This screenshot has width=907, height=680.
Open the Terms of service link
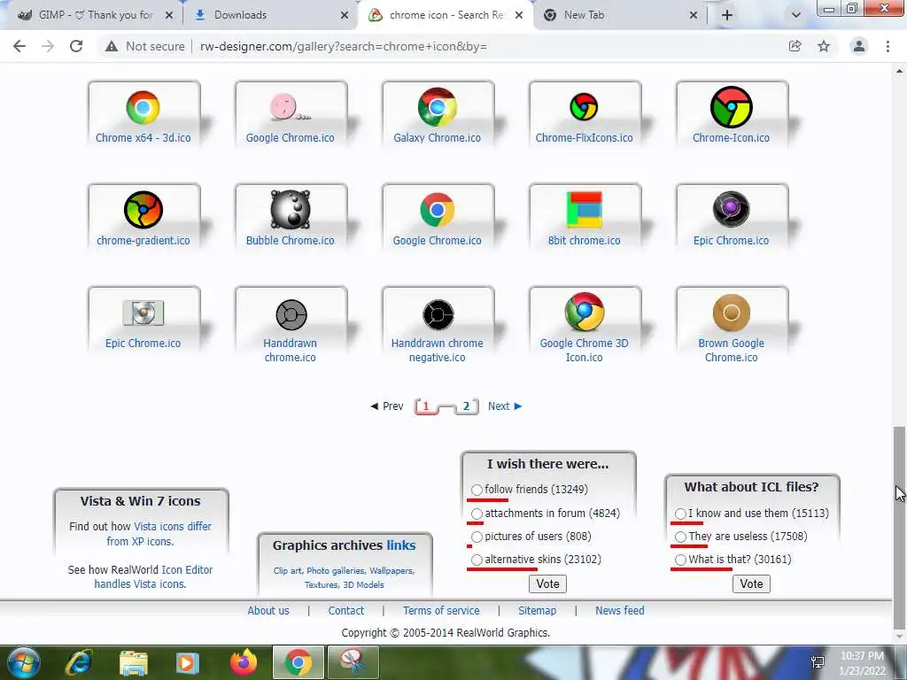click(x=441, y=611)
